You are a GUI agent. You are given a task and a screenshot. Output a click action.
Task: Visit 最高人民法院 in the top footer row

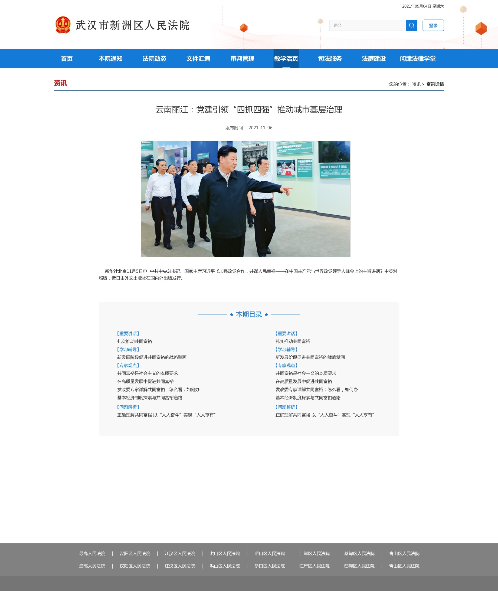92,554
